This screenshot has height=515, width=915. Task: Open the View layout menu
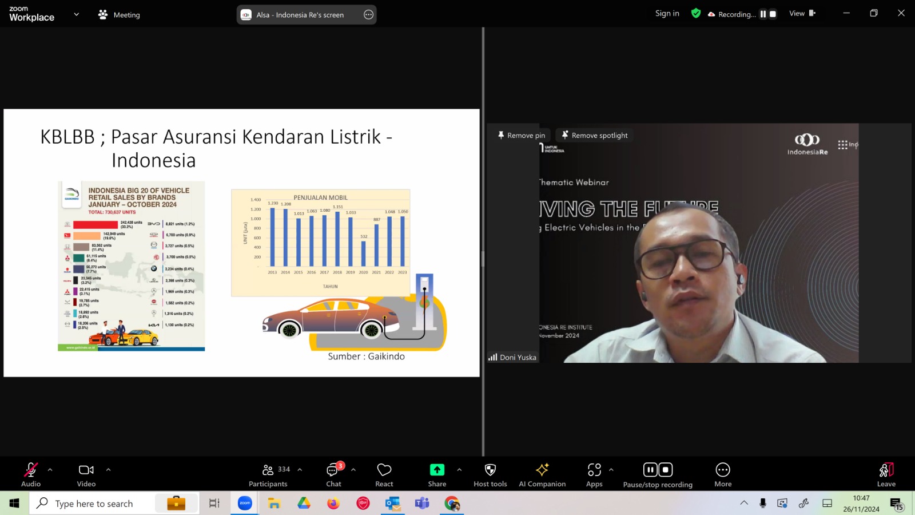click(802, 14)
